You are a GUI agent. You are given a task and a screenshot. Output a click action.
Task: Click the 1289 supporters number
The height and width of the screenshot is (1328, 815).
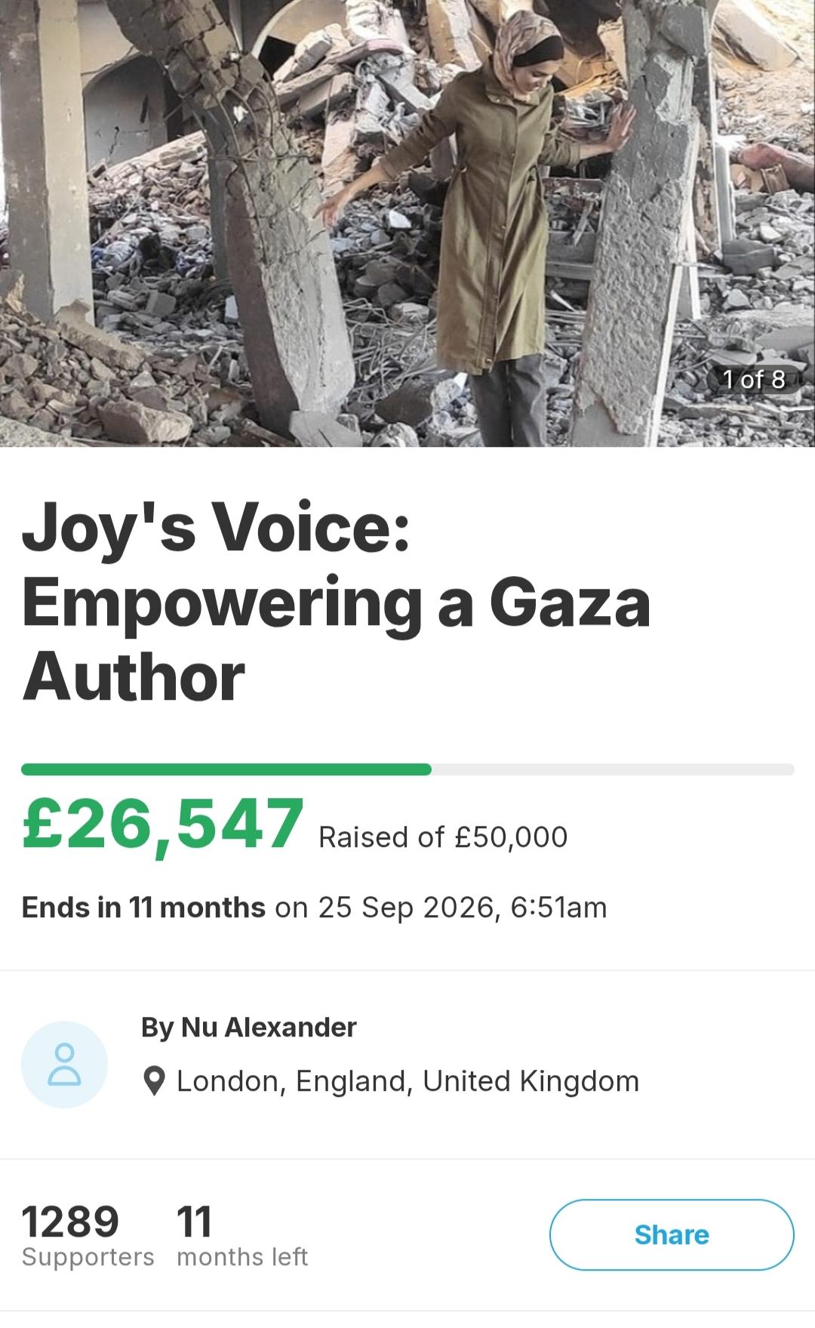point(70,1221)
